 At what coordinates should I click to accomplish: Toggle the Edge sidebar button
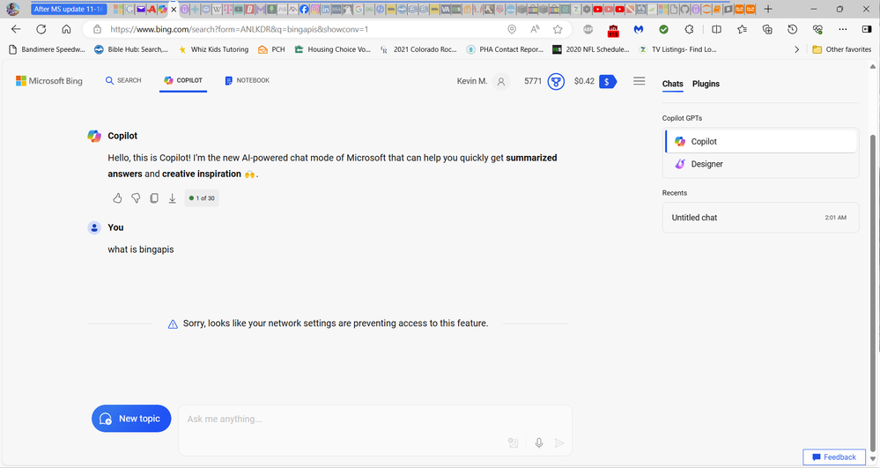[867, 29]
